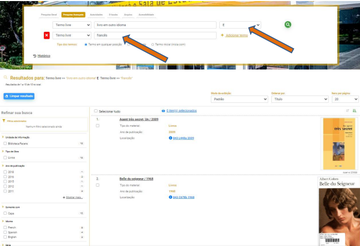This screenshot has height=246, width=360.
Task: Click Mostrar mais under publication years
Action: pyautogui.click(x=73, y=197)
